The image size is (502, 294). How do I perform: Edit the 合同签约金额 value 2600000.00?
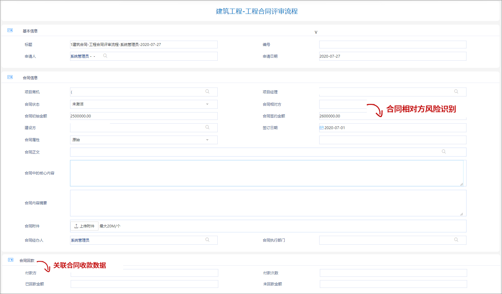coord(393,116)
